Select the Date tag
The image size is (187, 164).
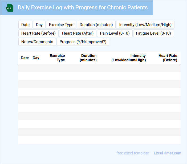25,25
